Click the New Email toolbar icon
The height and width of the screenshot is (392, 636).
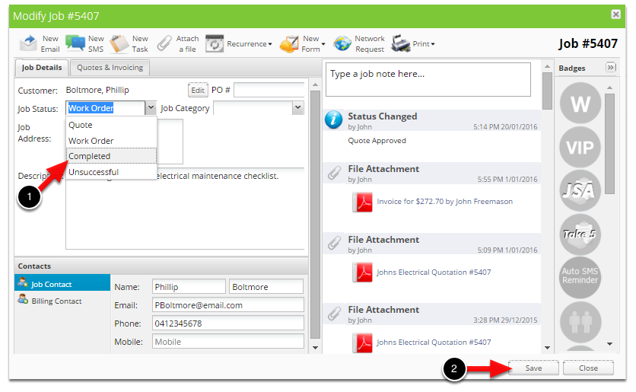(x=28, y=43)
